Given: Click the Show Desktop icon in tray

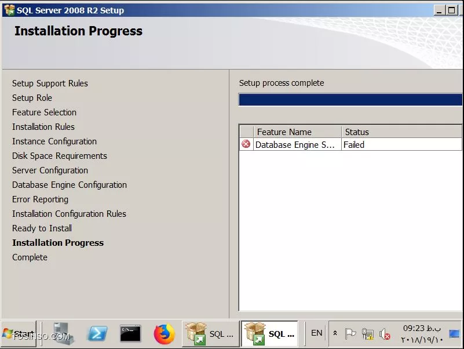Looking at the screenshot, I should (x=454, y=334).
